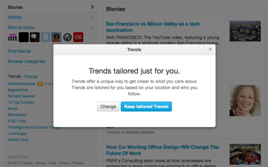The height and width of the screenshot is (167, 268).
Task: Open Lord Sugar trend
Action: pos(17,134)
